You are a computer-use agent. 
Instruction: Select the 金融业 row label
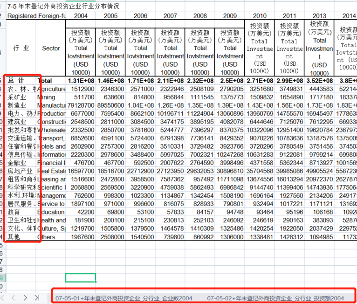pos(21,163)
